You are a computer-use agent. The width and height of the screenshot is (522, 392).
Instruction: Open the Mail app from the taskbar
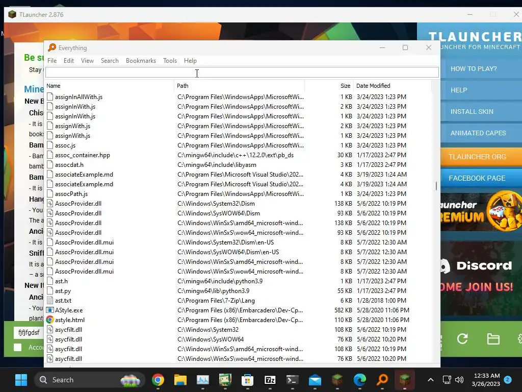(315, 380)
